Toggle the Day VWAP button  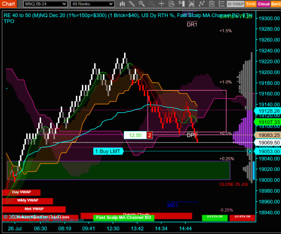click(x=21, y=193)
